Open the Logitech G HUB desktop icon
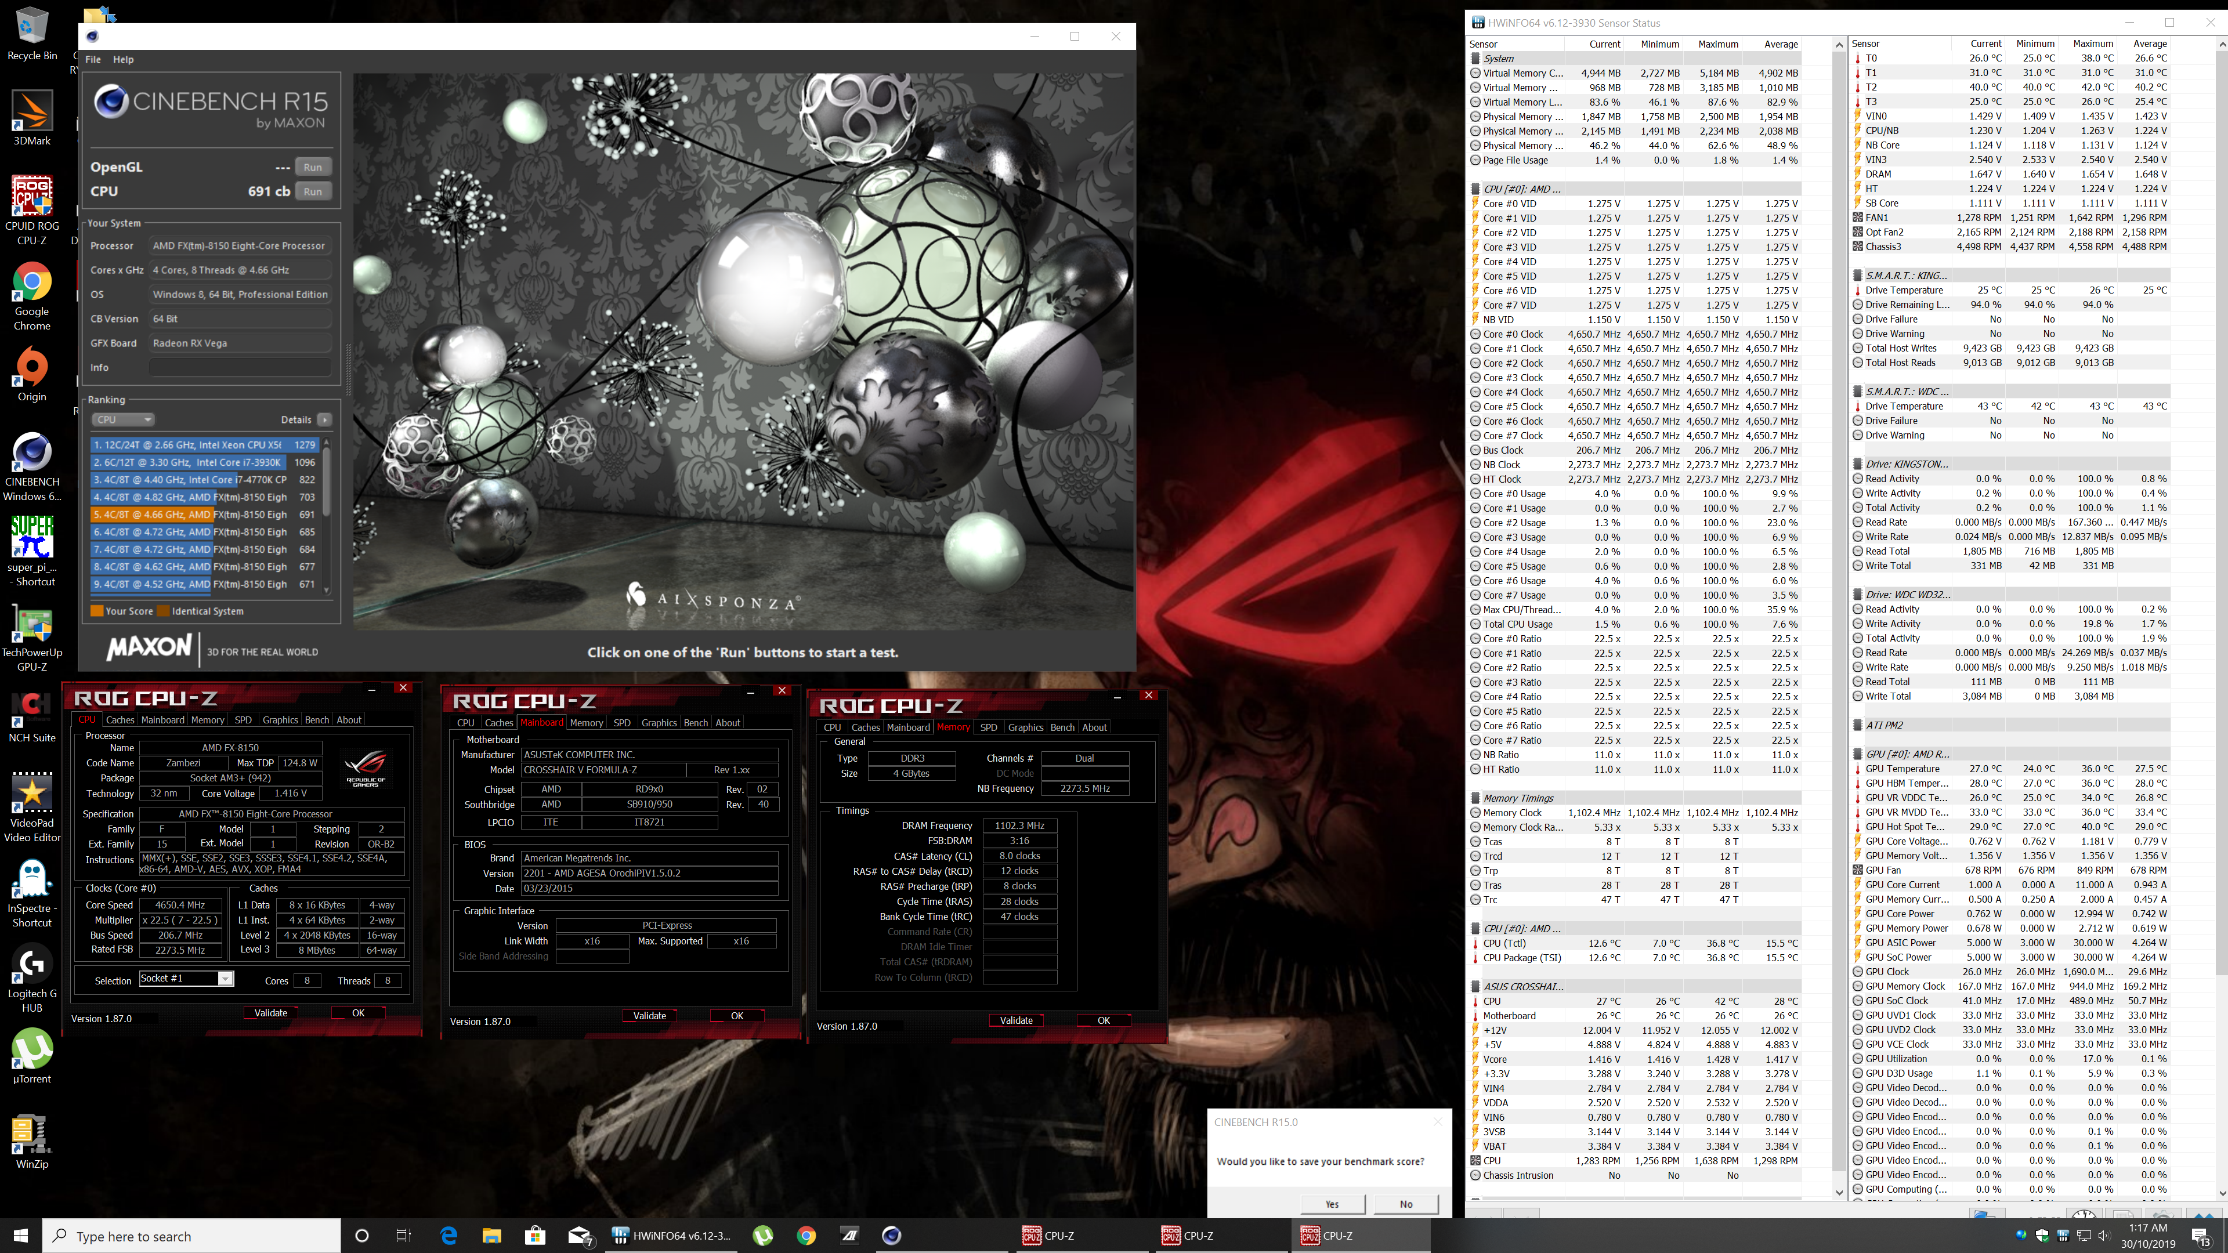Viewport: 2228px width, 1253px height. click(x=32, y=977)
